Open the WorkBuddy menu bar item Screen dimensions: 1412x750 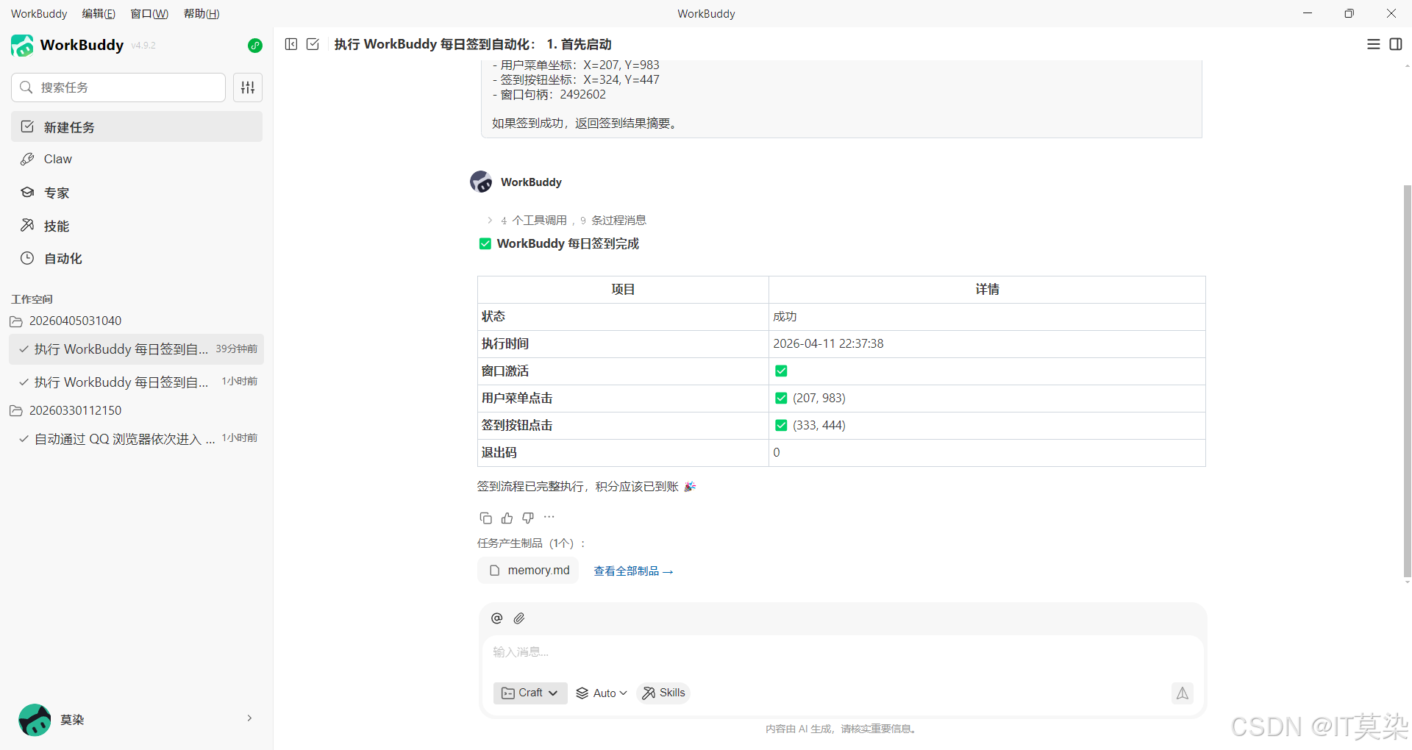pos(39,13)
